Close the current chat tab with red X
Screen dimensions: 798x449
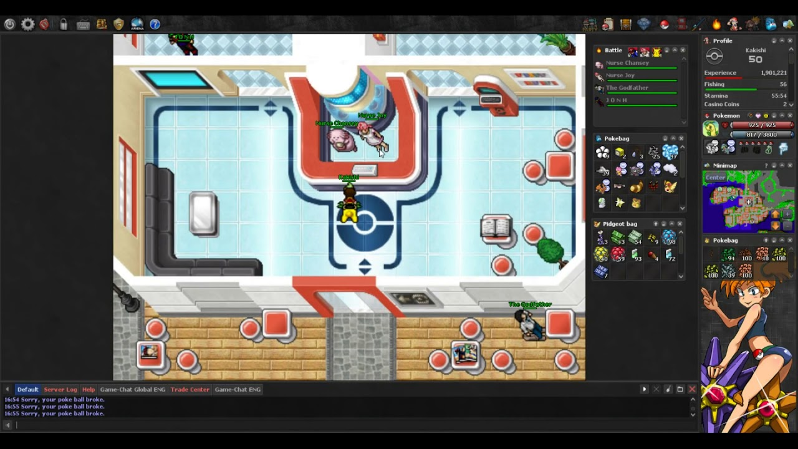[692, 389]
